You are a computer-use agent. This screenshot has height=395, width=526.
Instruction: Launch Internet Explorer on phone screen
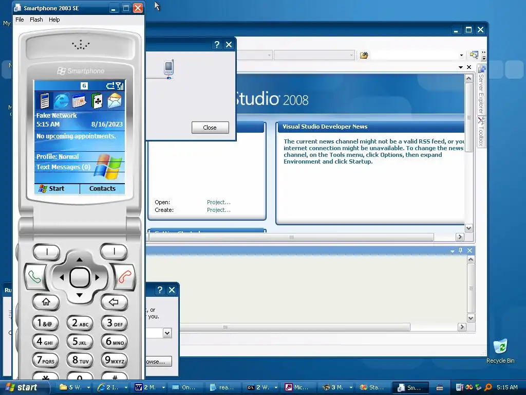point(62,100)
